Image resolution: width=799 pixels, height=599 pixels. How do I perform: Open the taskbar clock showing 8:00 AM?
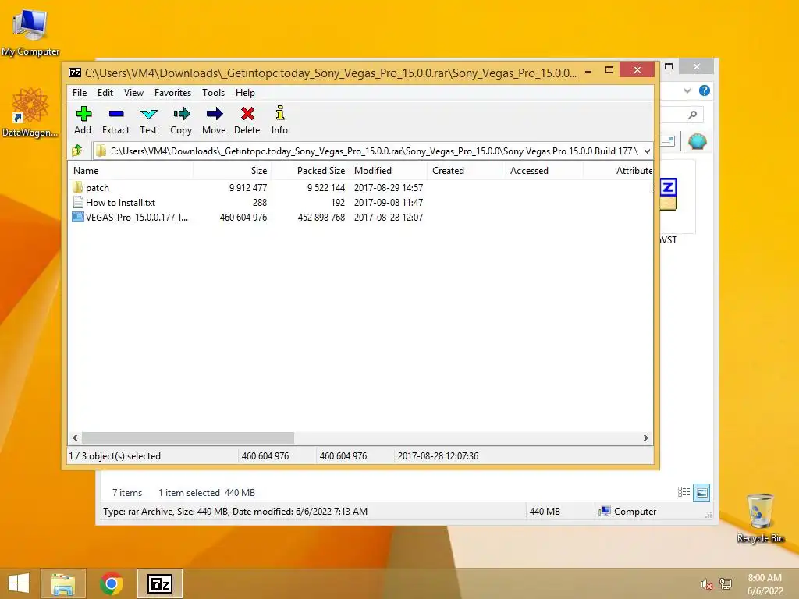point(765,584)
